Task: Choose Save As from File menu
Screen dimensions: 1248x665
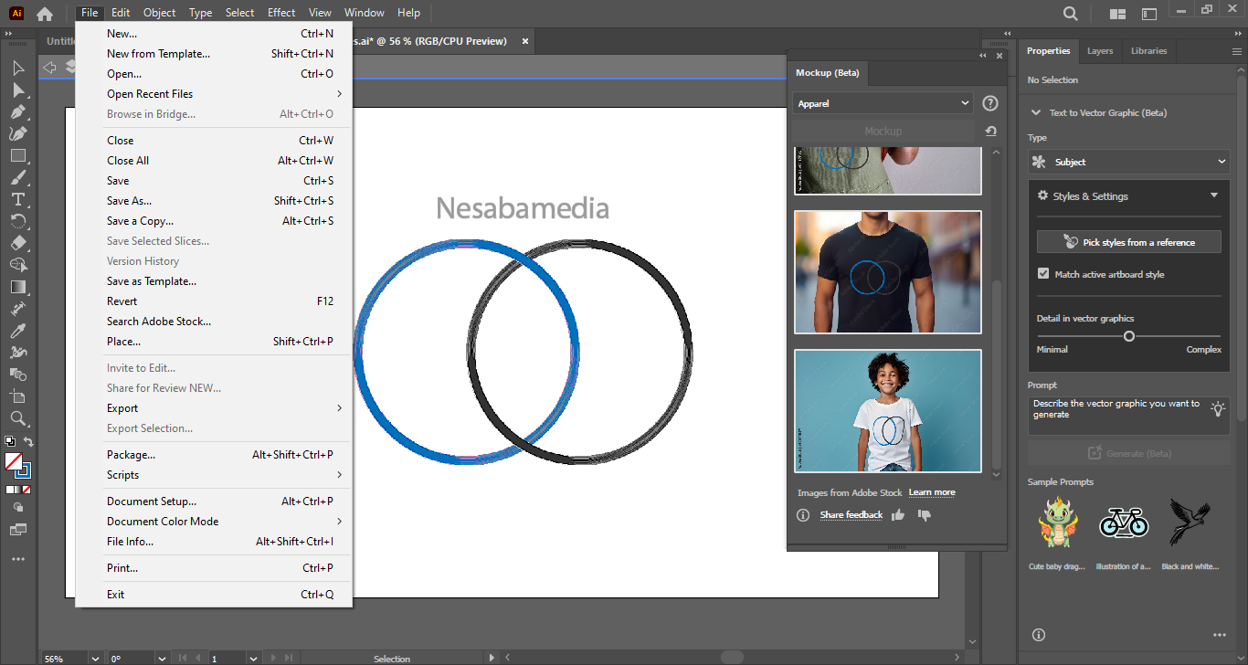Action: pyautogui.click(x=129, y=201)
